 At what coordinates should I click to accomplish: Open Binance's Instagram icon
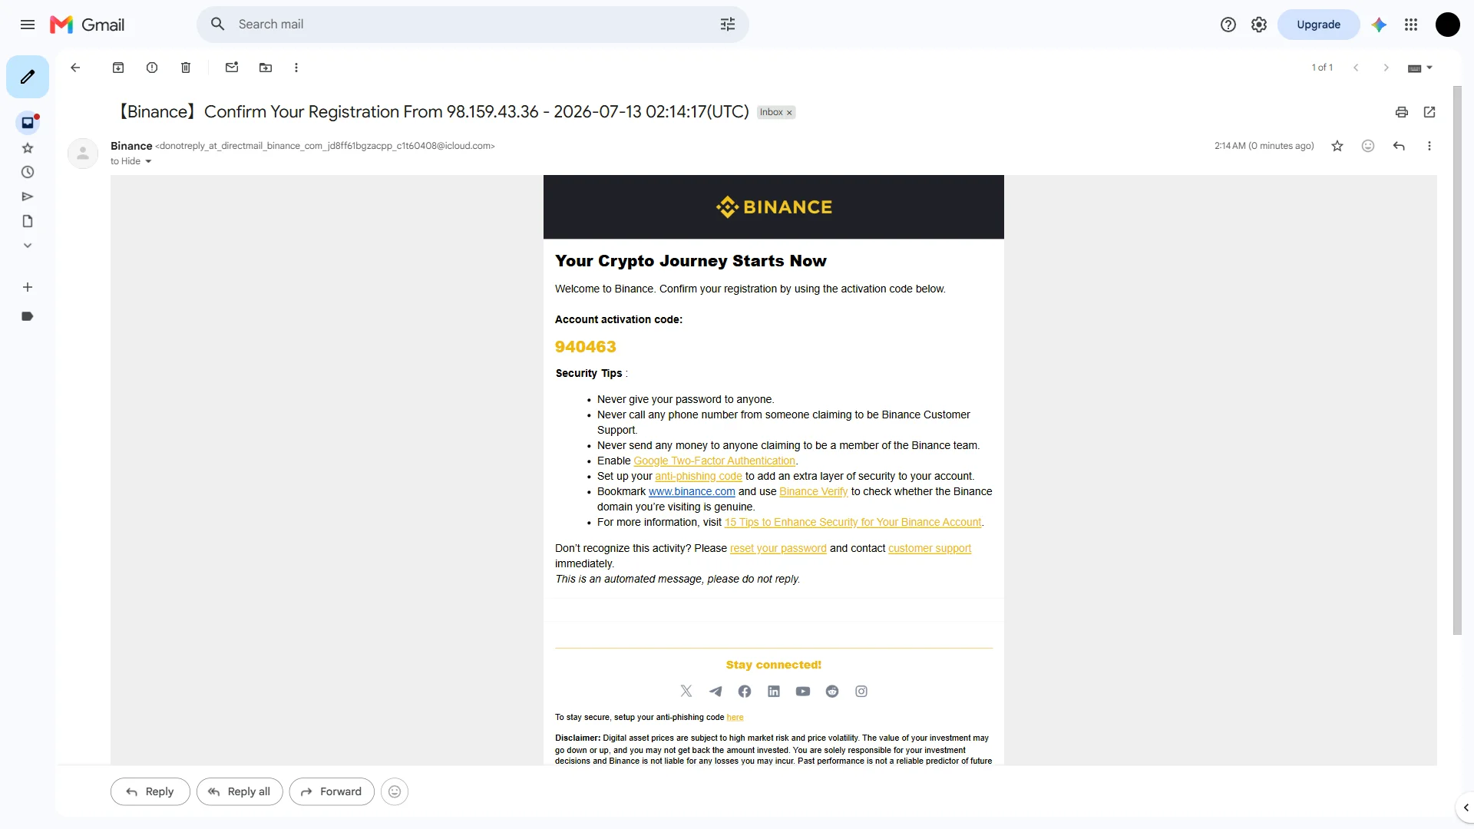tap(861, 691)
